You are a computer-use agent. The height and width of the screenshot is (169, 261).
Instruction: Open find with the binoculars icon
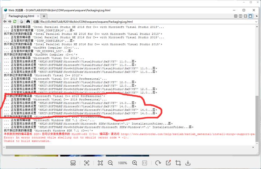28,22
